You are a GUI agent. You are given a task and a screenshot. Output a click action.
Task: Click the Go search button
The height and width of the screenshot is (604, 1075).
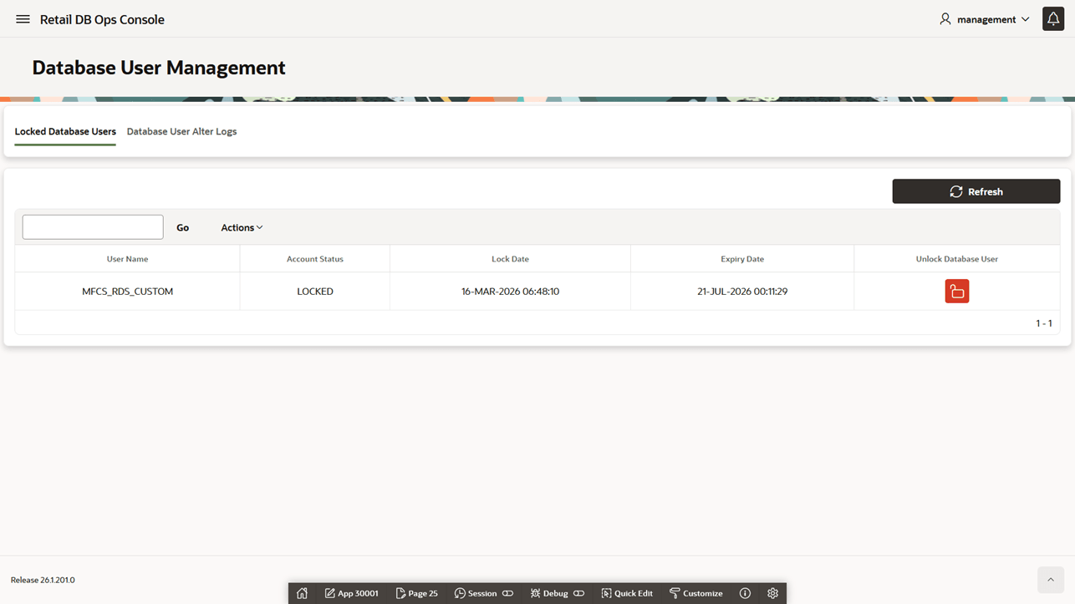[x=182, y=227]
